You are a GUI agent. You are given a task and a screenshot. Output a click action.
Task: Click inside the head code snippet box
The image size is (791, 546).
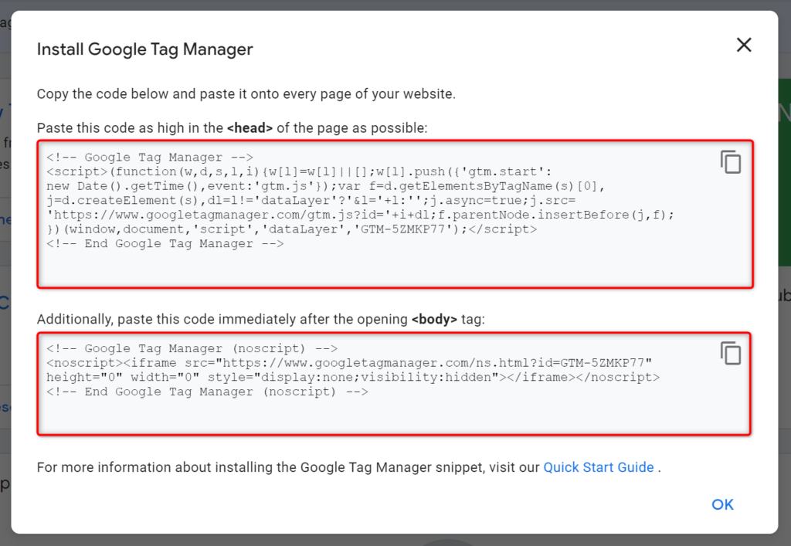pyautogui.click(x=395, y=214)
